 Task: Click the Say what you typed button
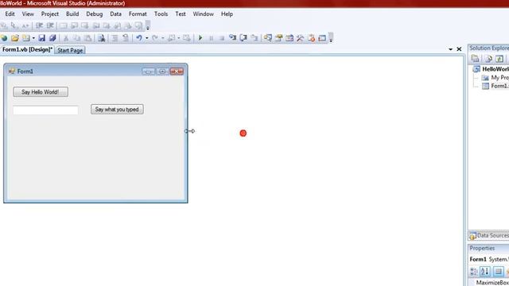click(117, 110)
